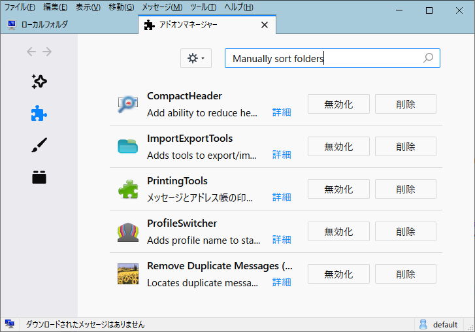Click the ProfileSwitcher addon name

tap(182, 224)
